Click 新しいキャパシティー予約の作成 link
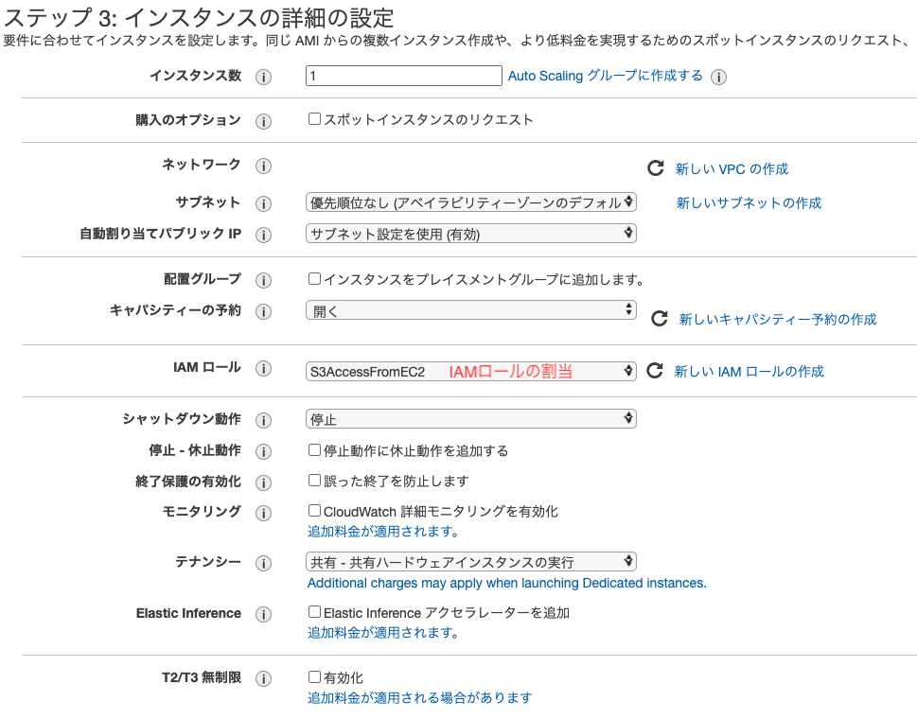This screenshot has height=719, width=917. [x=778, y=319]
